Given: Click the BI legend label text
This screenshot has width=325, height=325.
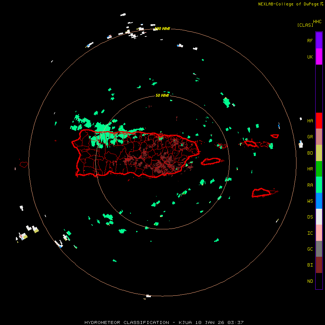Looking at the screenshot, I should [310, 265].
